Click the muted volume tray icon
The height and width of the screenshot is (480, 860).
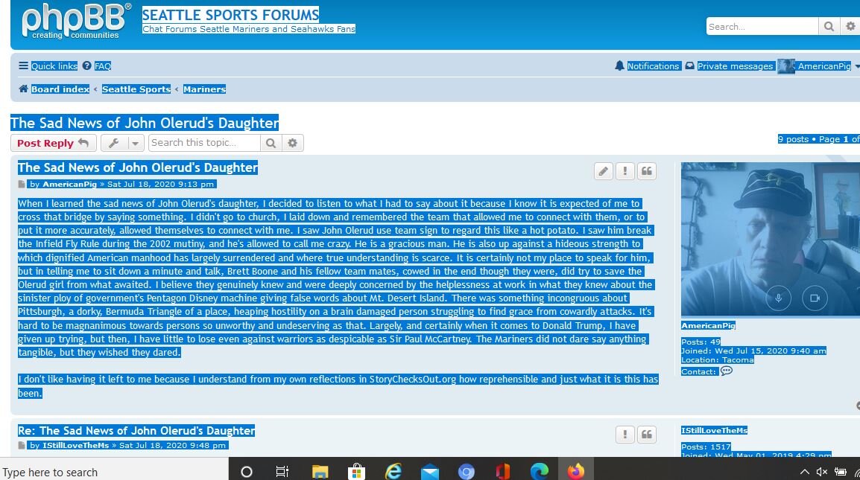tap(821, 472)
